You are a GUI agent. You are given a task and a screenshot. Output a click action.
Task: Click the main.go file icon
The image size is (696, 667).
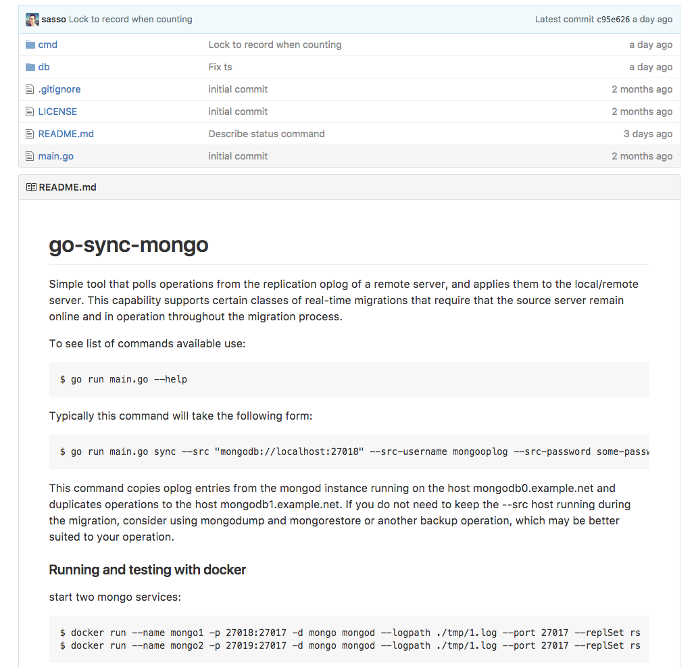(28, 155)
